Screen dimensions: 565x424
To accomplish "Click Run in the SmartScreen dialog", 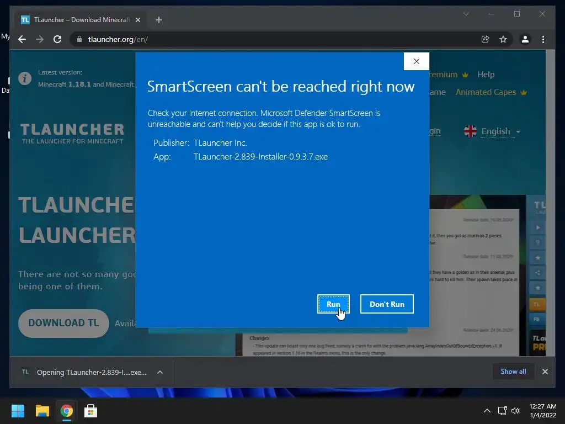I will click(333, 304).
